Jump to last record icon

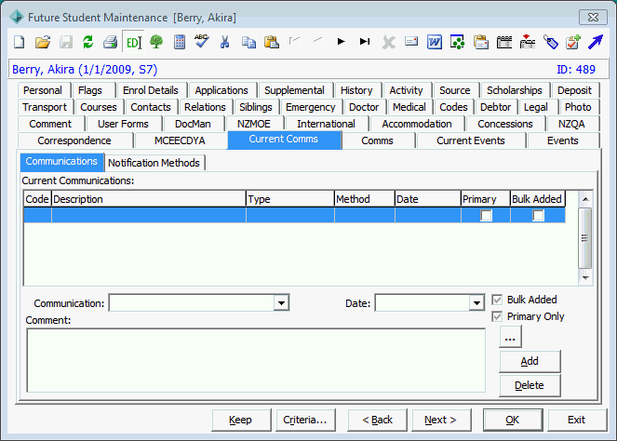(x=365, y=41)
